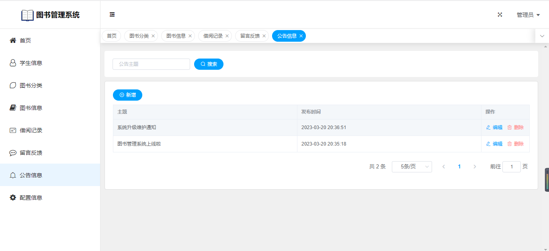549x251 pixels.
Task: Switch to the 首页 tab
Action: (111, 36)
